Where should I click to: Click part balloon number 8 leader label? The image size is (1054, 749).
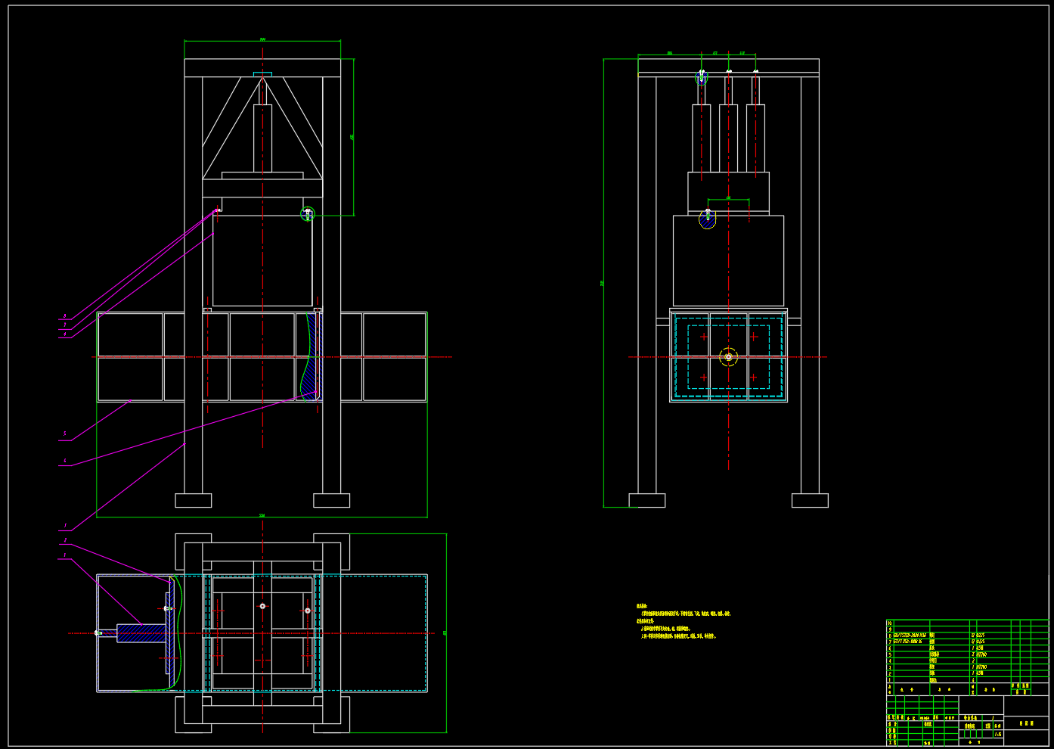(x=65, y=316)
